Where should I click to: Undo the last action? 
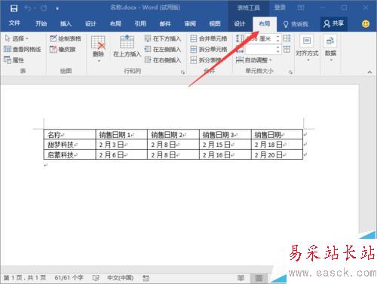28,8
